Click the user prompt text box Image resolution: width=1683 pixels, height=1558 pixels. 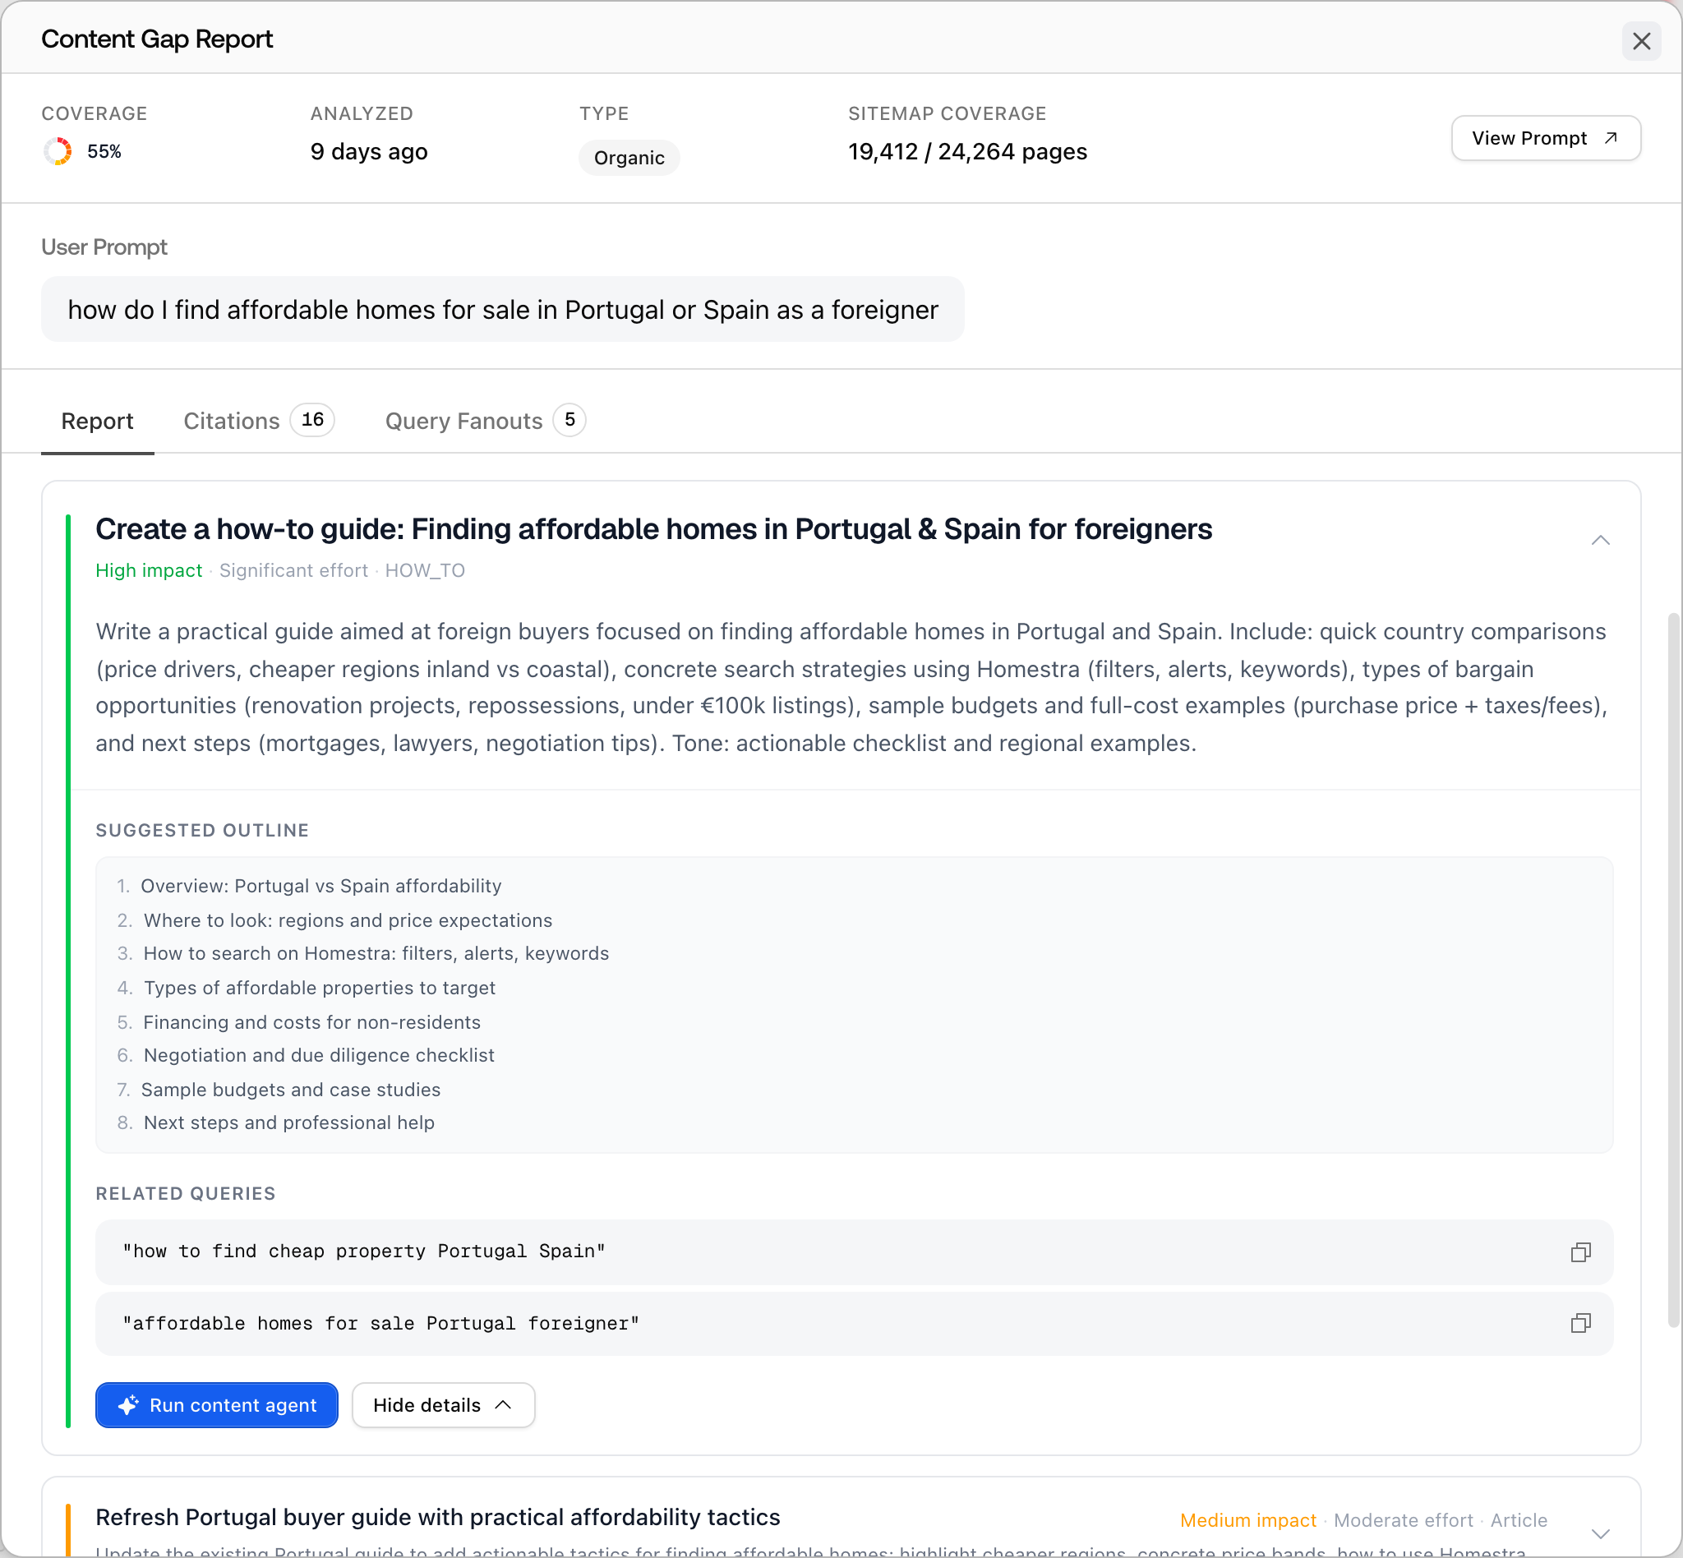pos(503,310)
